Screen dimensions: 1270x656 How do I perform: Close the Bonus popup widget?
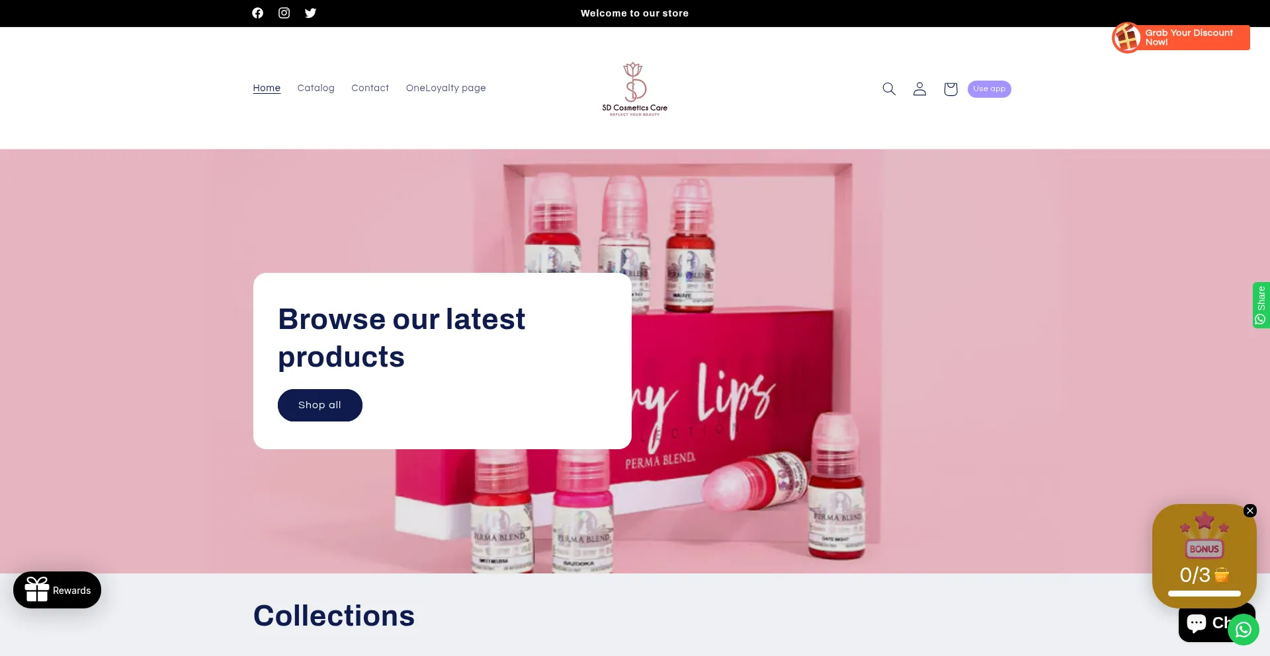click(x=1249, y=511)
